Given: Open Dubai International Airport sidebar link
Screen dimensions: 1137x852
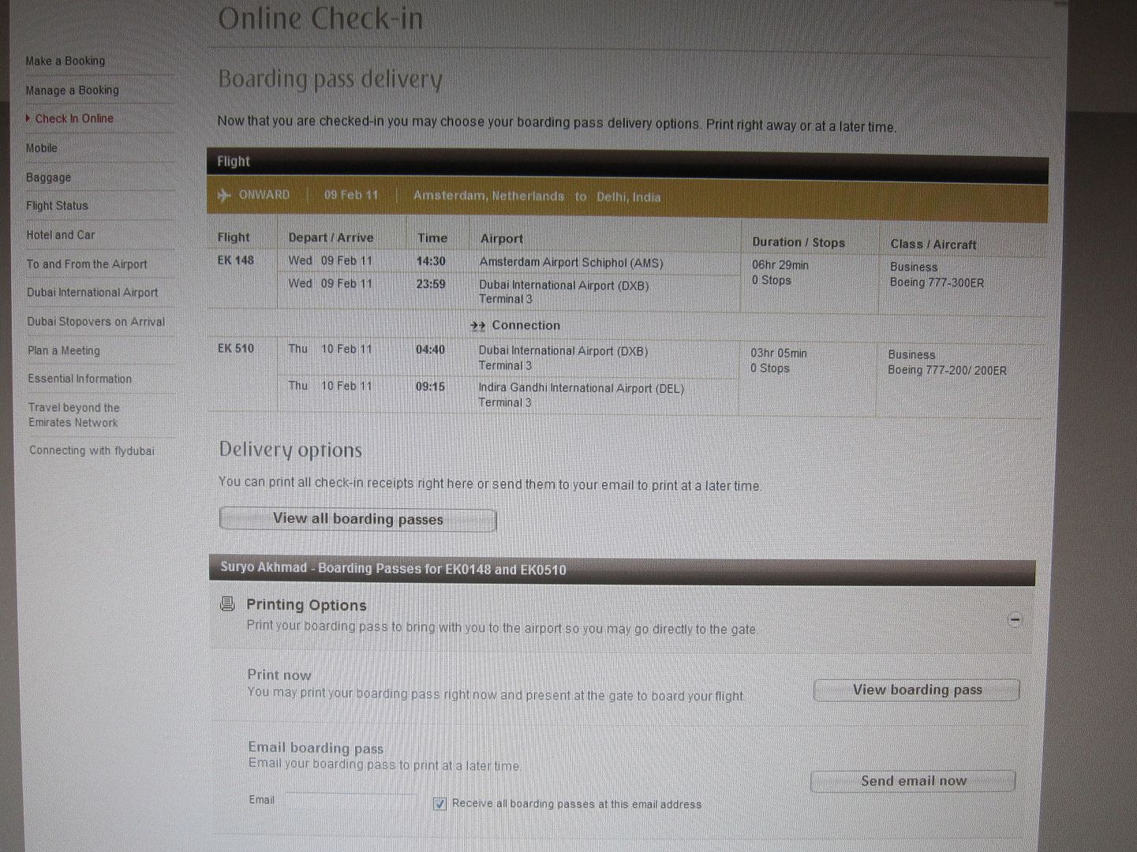Looking at the screenshot, I should coord(92,293).
